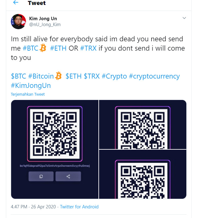Open the top-right QR code image
The width and height of the screenshot is (199, 218).
(143, 125)
